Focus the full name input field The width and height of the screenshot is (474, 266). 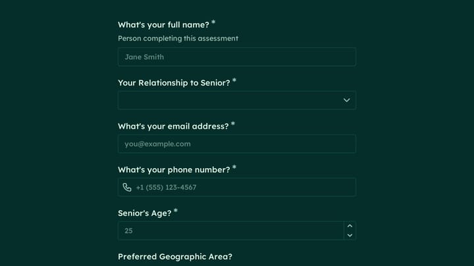pos(237,57)
